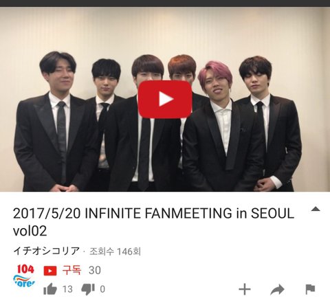Open the plus add-to-playlist icon

[x=245, y=289]
